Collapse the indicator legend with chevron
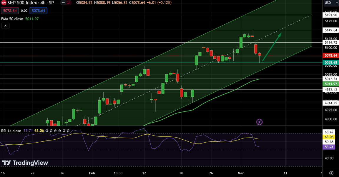 click(x=5, y=26)
